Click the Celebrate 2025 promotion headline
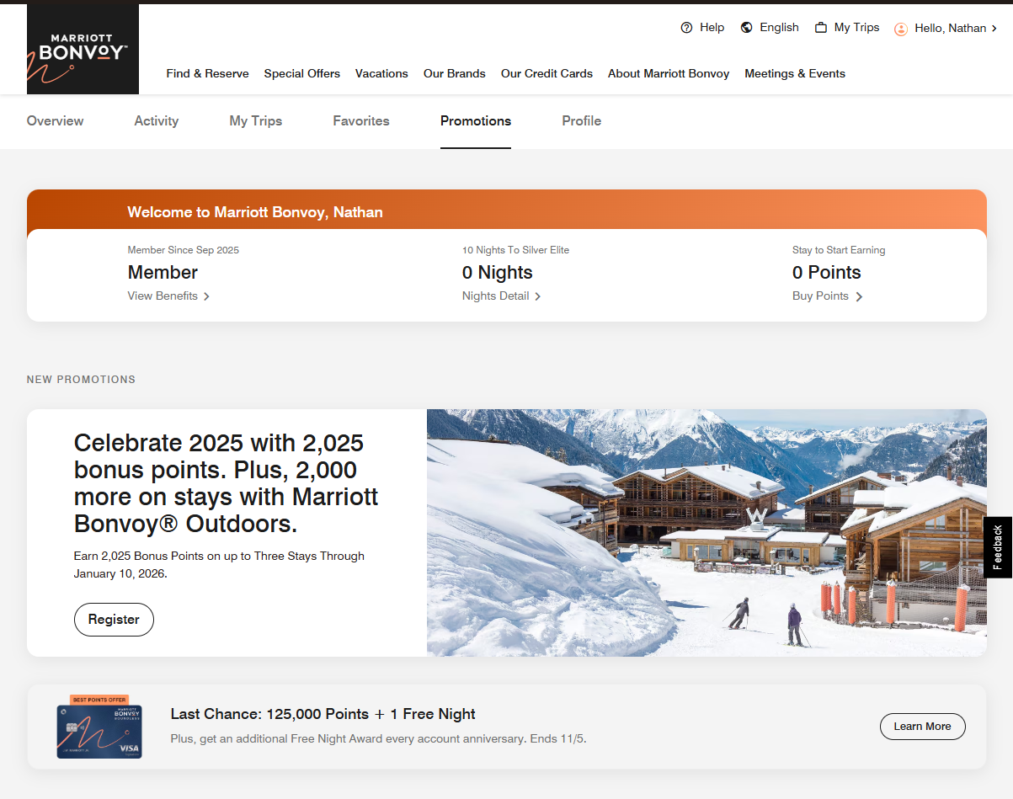This screenshot has height=799, width=1013. [x=227, y=483]
